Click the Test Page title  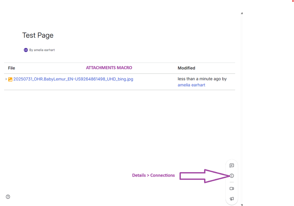[x=38, y=35]
